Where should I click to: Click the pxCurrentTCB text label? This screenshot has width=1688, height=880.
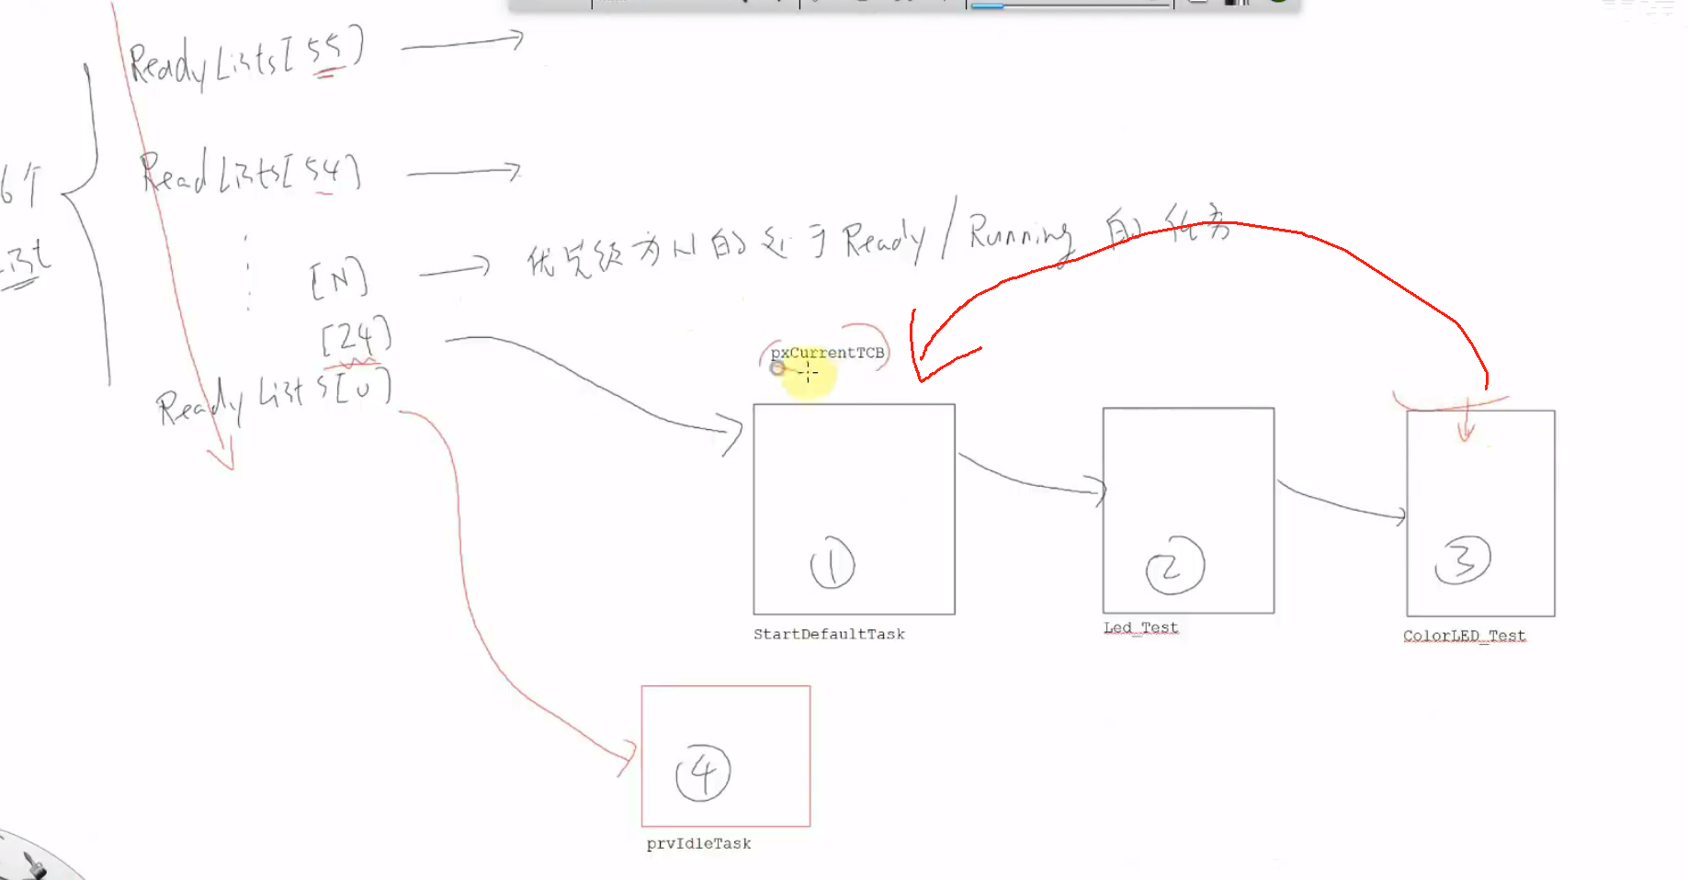point(827,353)
